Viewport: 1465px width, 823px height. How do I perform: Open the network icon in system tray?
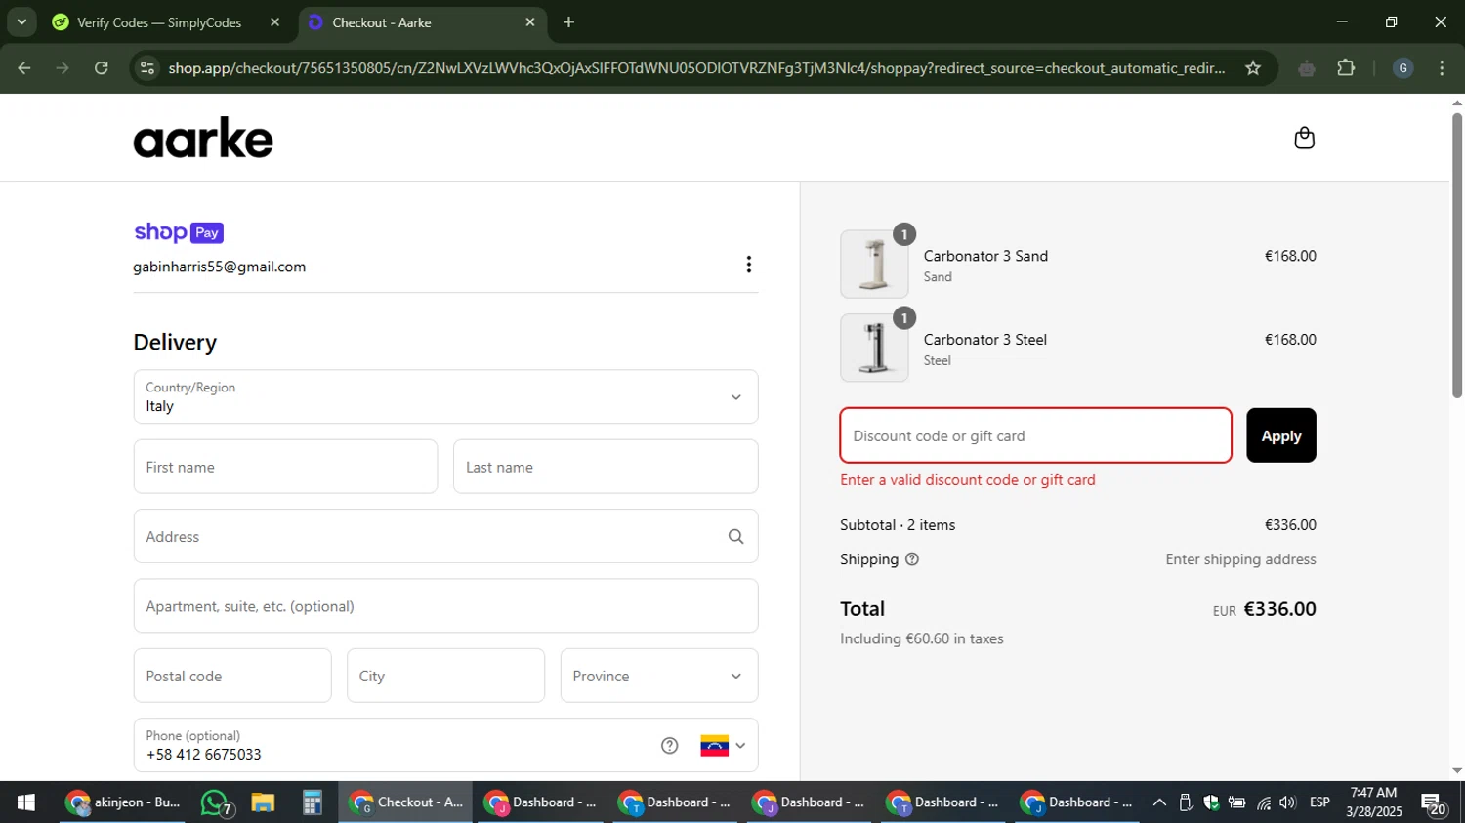pyautogui.click(x=1264, y=802)
